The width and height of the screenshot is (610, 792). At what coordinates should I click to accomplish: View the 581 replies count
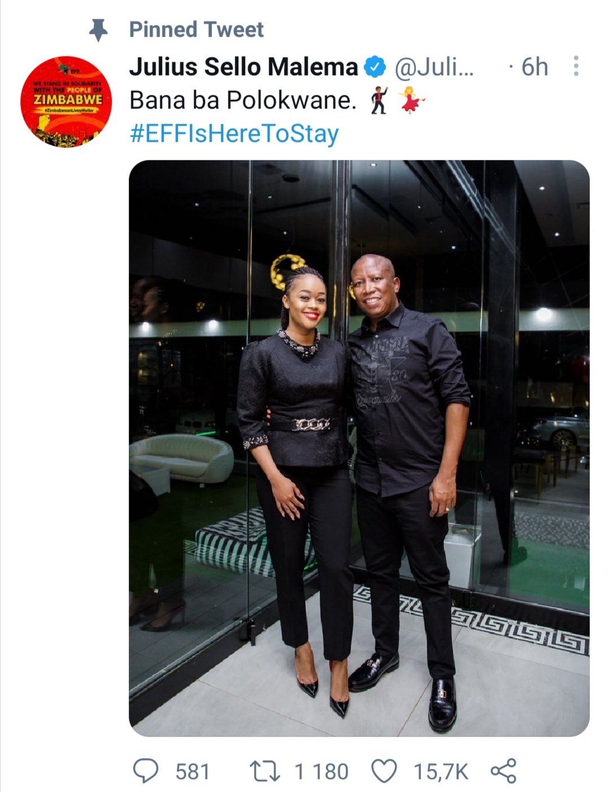tap(192, 772)
